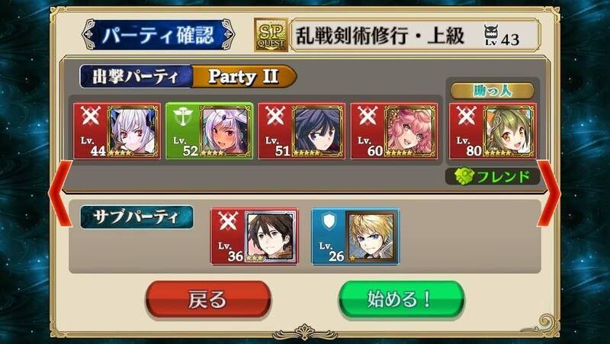Click the shield icon on Lv. 26 card
Viewport: 610px width, 344px height.
[329, 221]
